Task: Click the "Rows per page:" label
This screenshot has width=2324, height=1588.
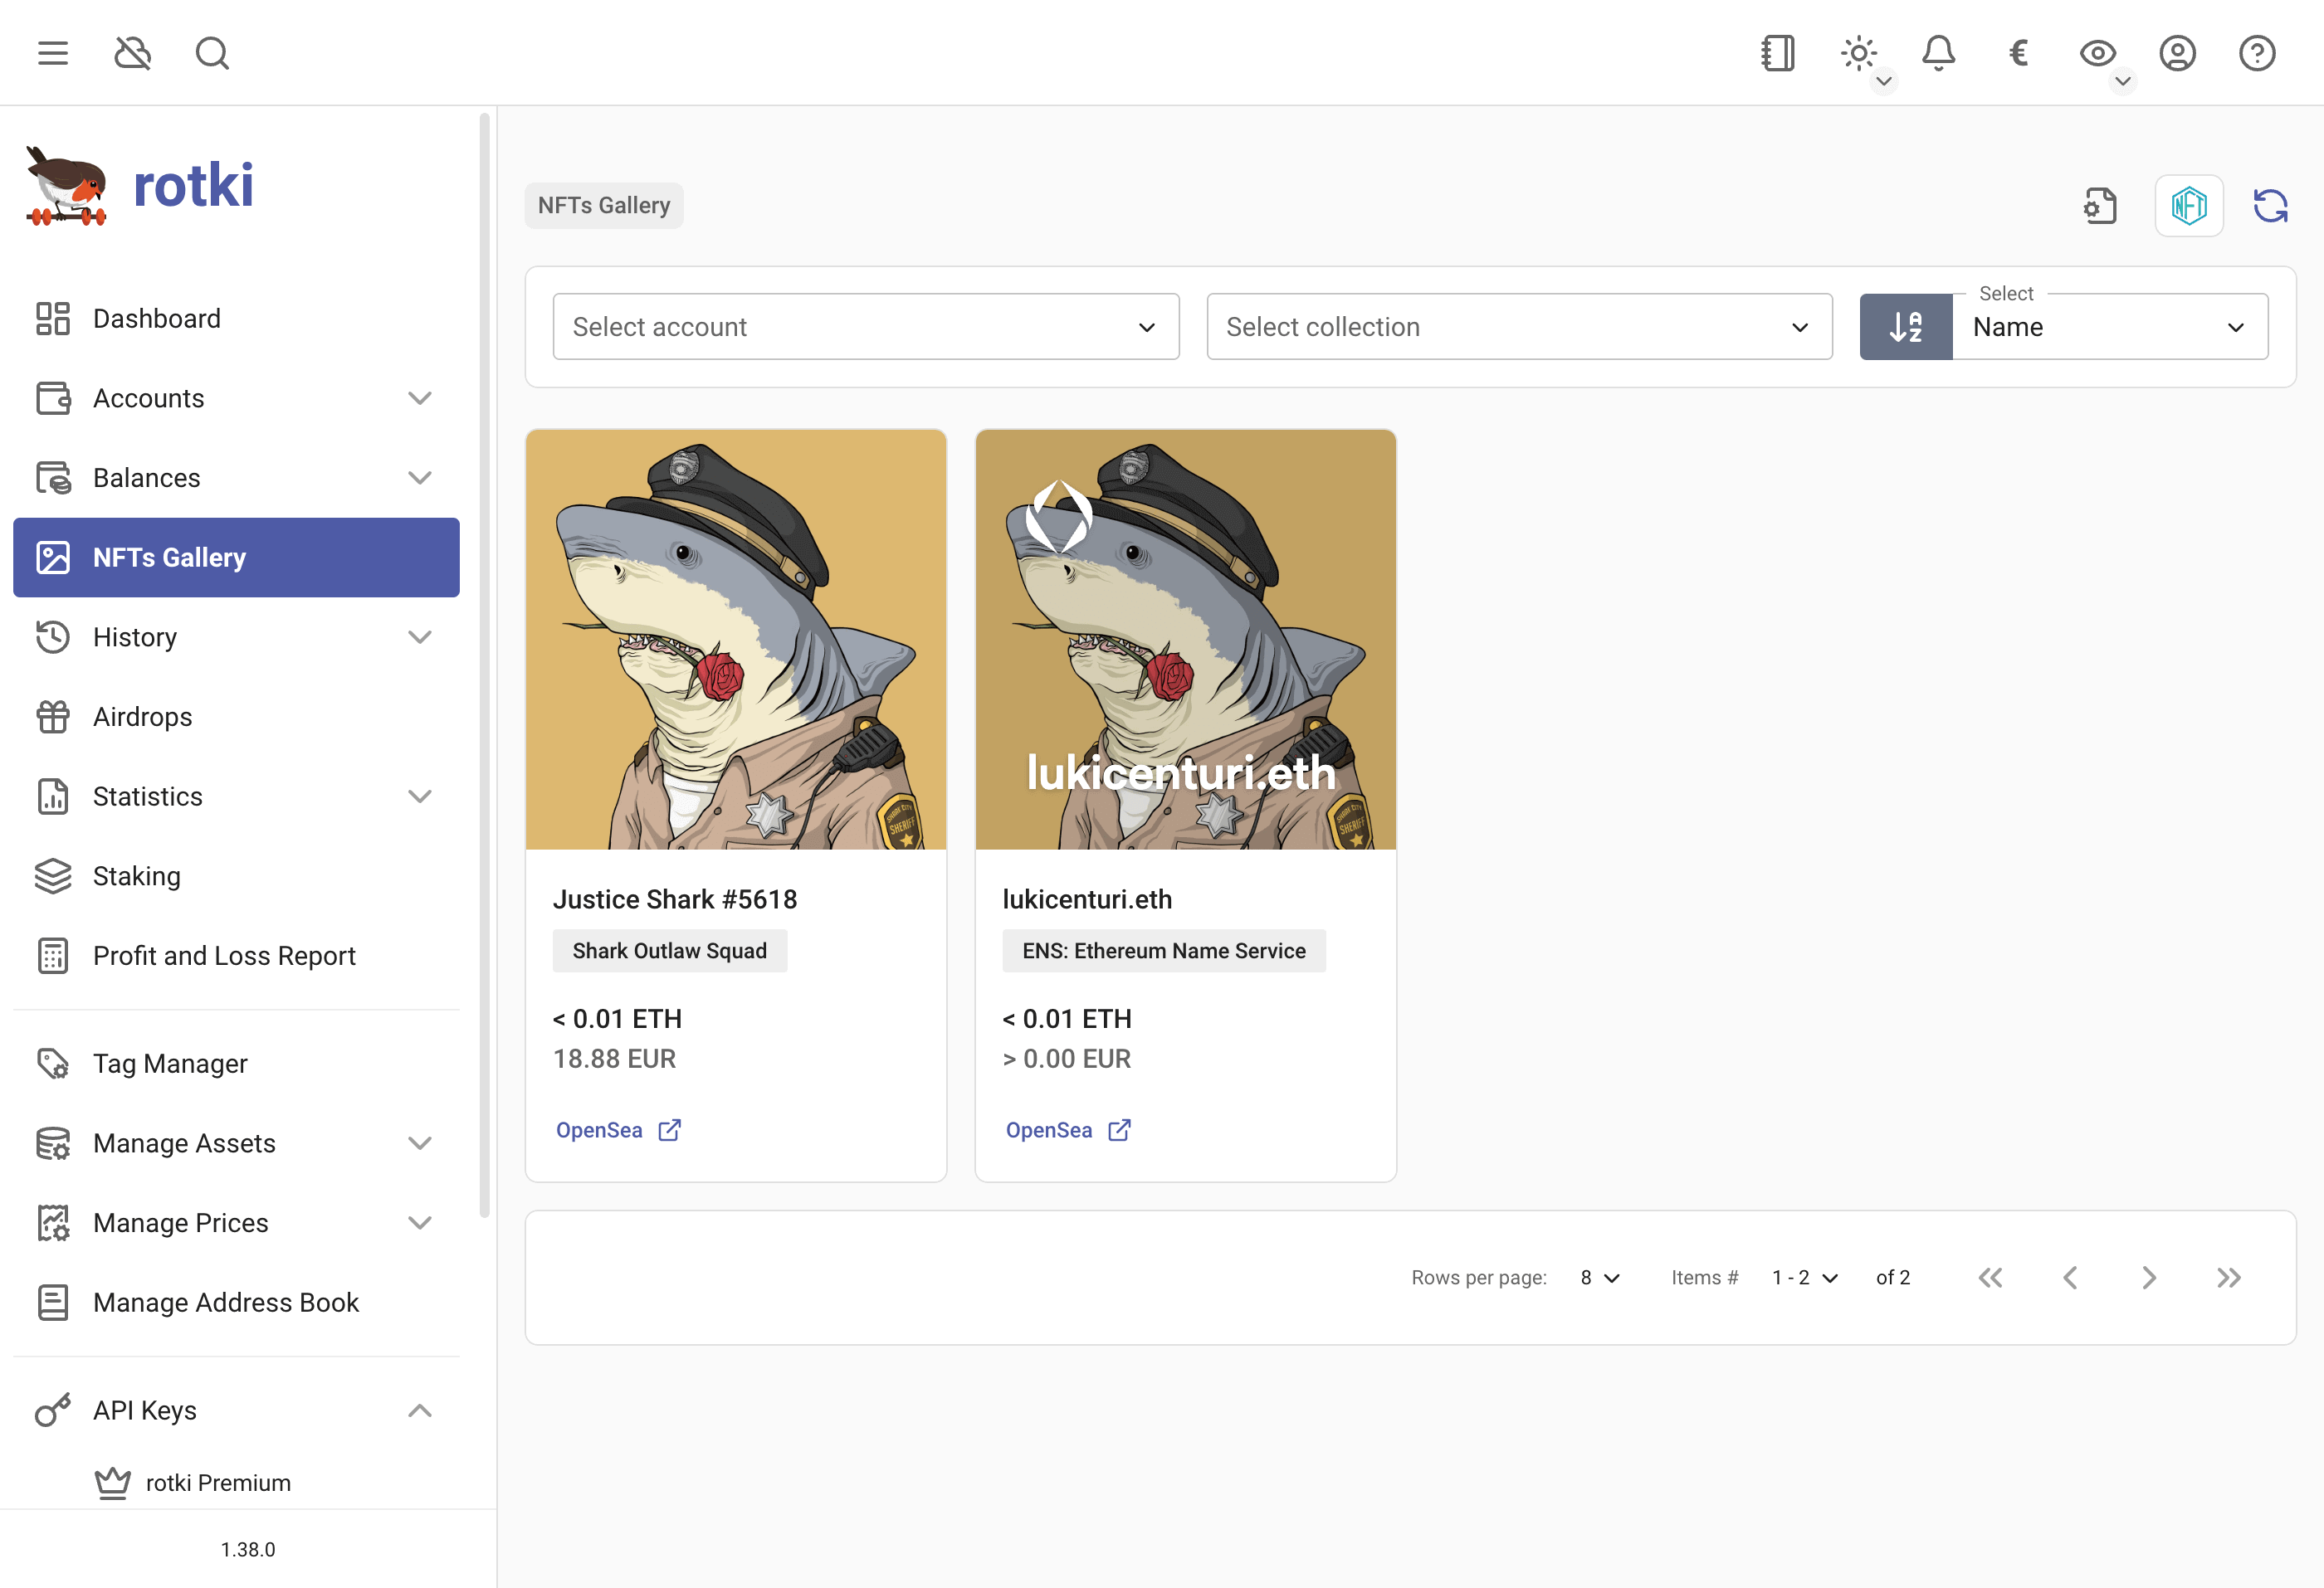Action: [x=1479, y=1277]
